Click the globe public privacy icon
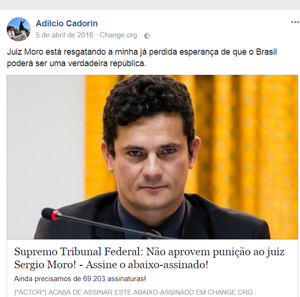Screen dimensions: 300x297 (x=147, y=36)
